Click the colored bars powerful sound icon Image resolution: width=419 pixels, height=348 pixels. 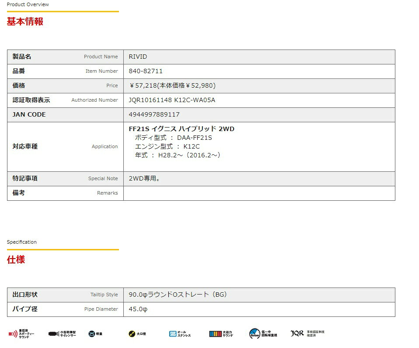[x=216, y=334]
